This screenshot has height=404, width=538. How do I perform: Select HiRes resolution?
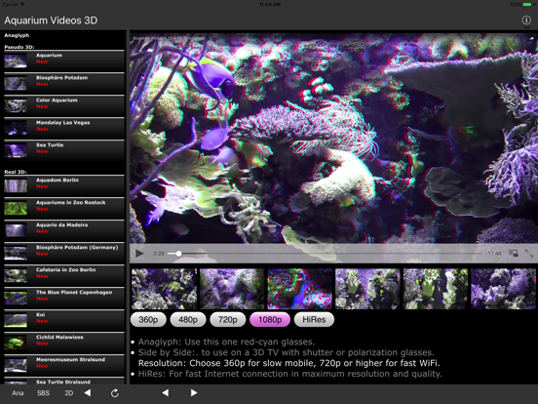pyautogui.click(x=314, y=319)
